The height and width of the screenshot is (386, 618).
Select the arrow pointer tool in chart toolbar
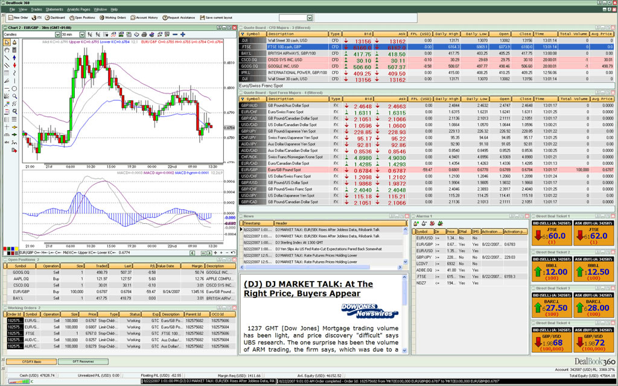click(7, 43)
